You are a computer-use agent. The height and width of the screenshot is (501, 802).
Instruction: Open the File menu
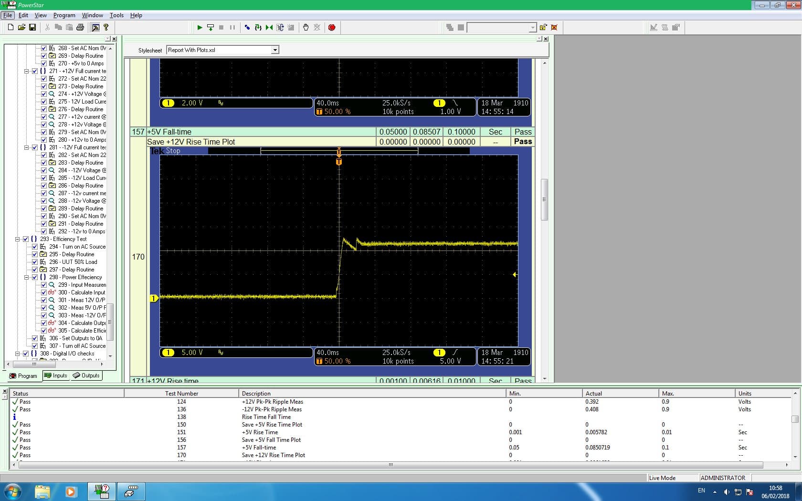point(8,15)
